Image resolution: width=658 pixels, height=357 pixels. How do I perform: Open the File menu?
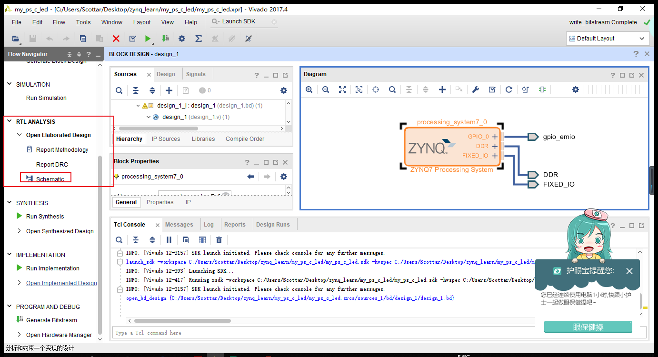(16, 22)
